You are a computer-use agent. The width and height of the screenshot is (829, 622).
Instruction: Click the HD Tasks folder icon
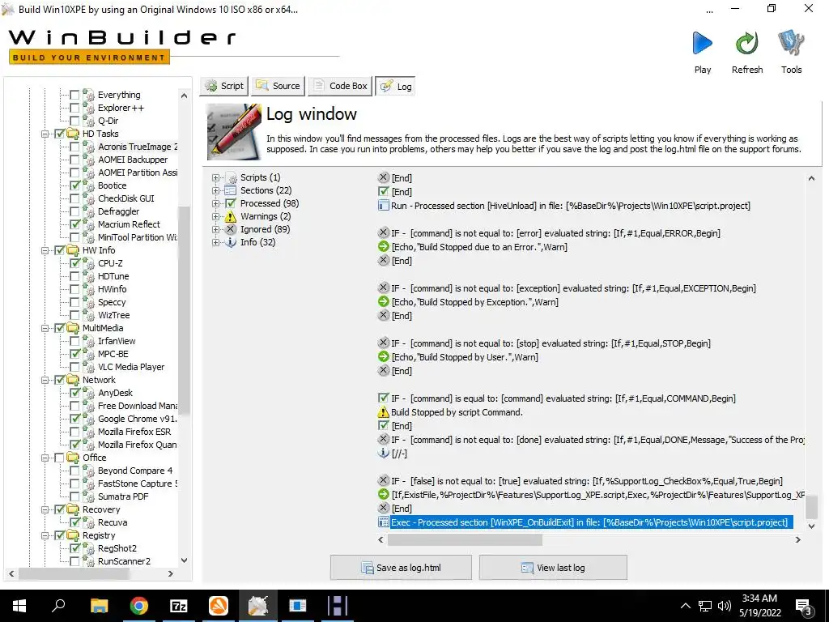[73, 134]
